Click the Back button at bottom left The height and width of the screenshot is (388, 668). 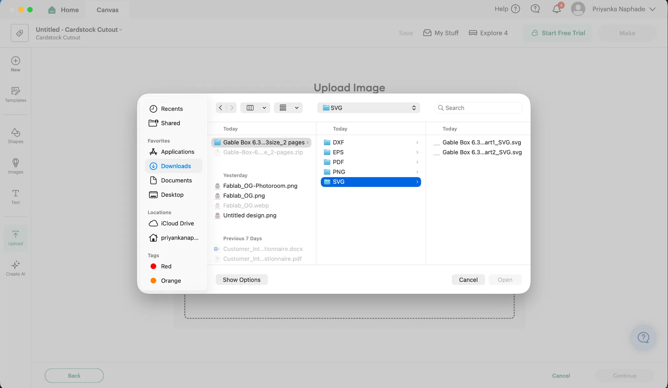pyautogui.click(x=74, y=376)
